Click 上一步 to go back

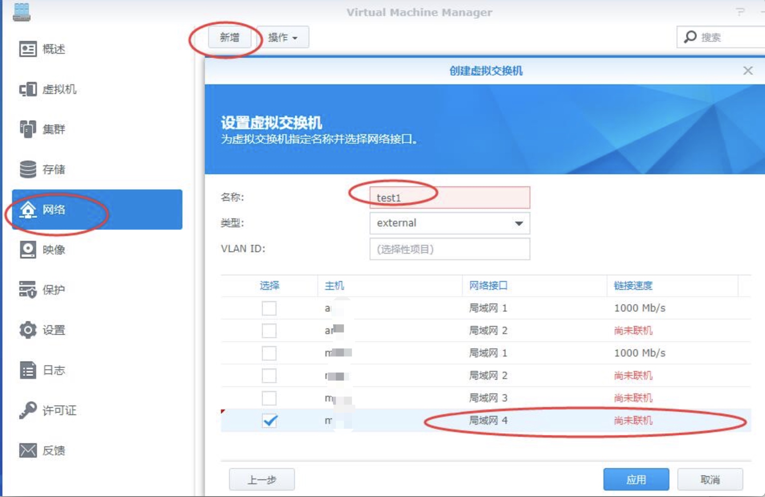click(261, 479)
